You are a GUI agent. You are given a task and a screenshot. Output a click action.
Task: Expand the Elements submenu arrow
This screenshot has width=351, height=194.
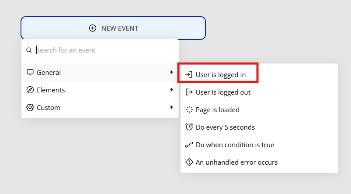click(171, 90)
